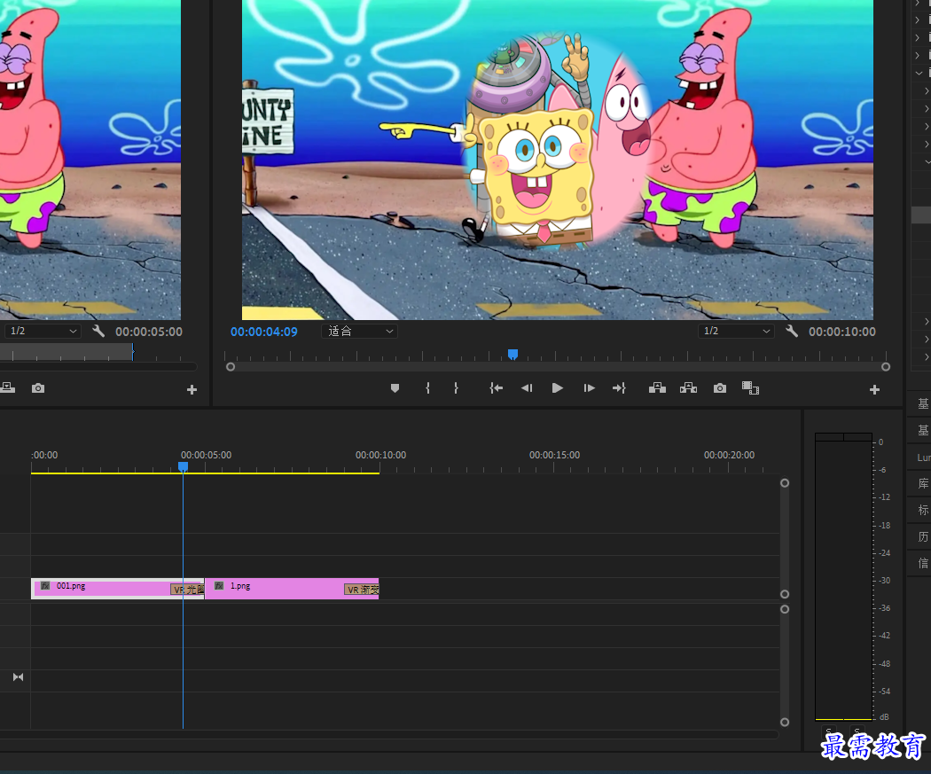Click the 00:00:15:00 timeline ruler mark
Viewport: 931px width, 774px height.
[x=554, y=455]
